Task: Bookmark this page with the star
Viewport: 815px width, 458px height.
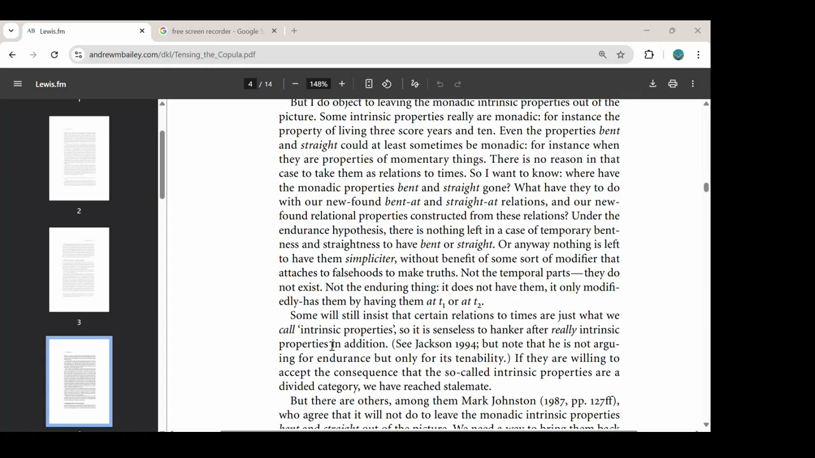Action: tap(620, 55)
